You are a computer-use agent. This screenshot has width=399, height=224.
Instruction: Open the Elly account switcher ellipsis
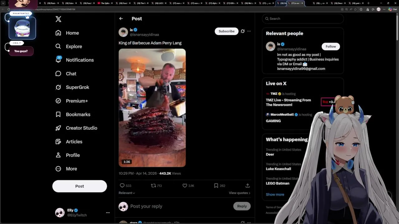(x=108, y=213)
